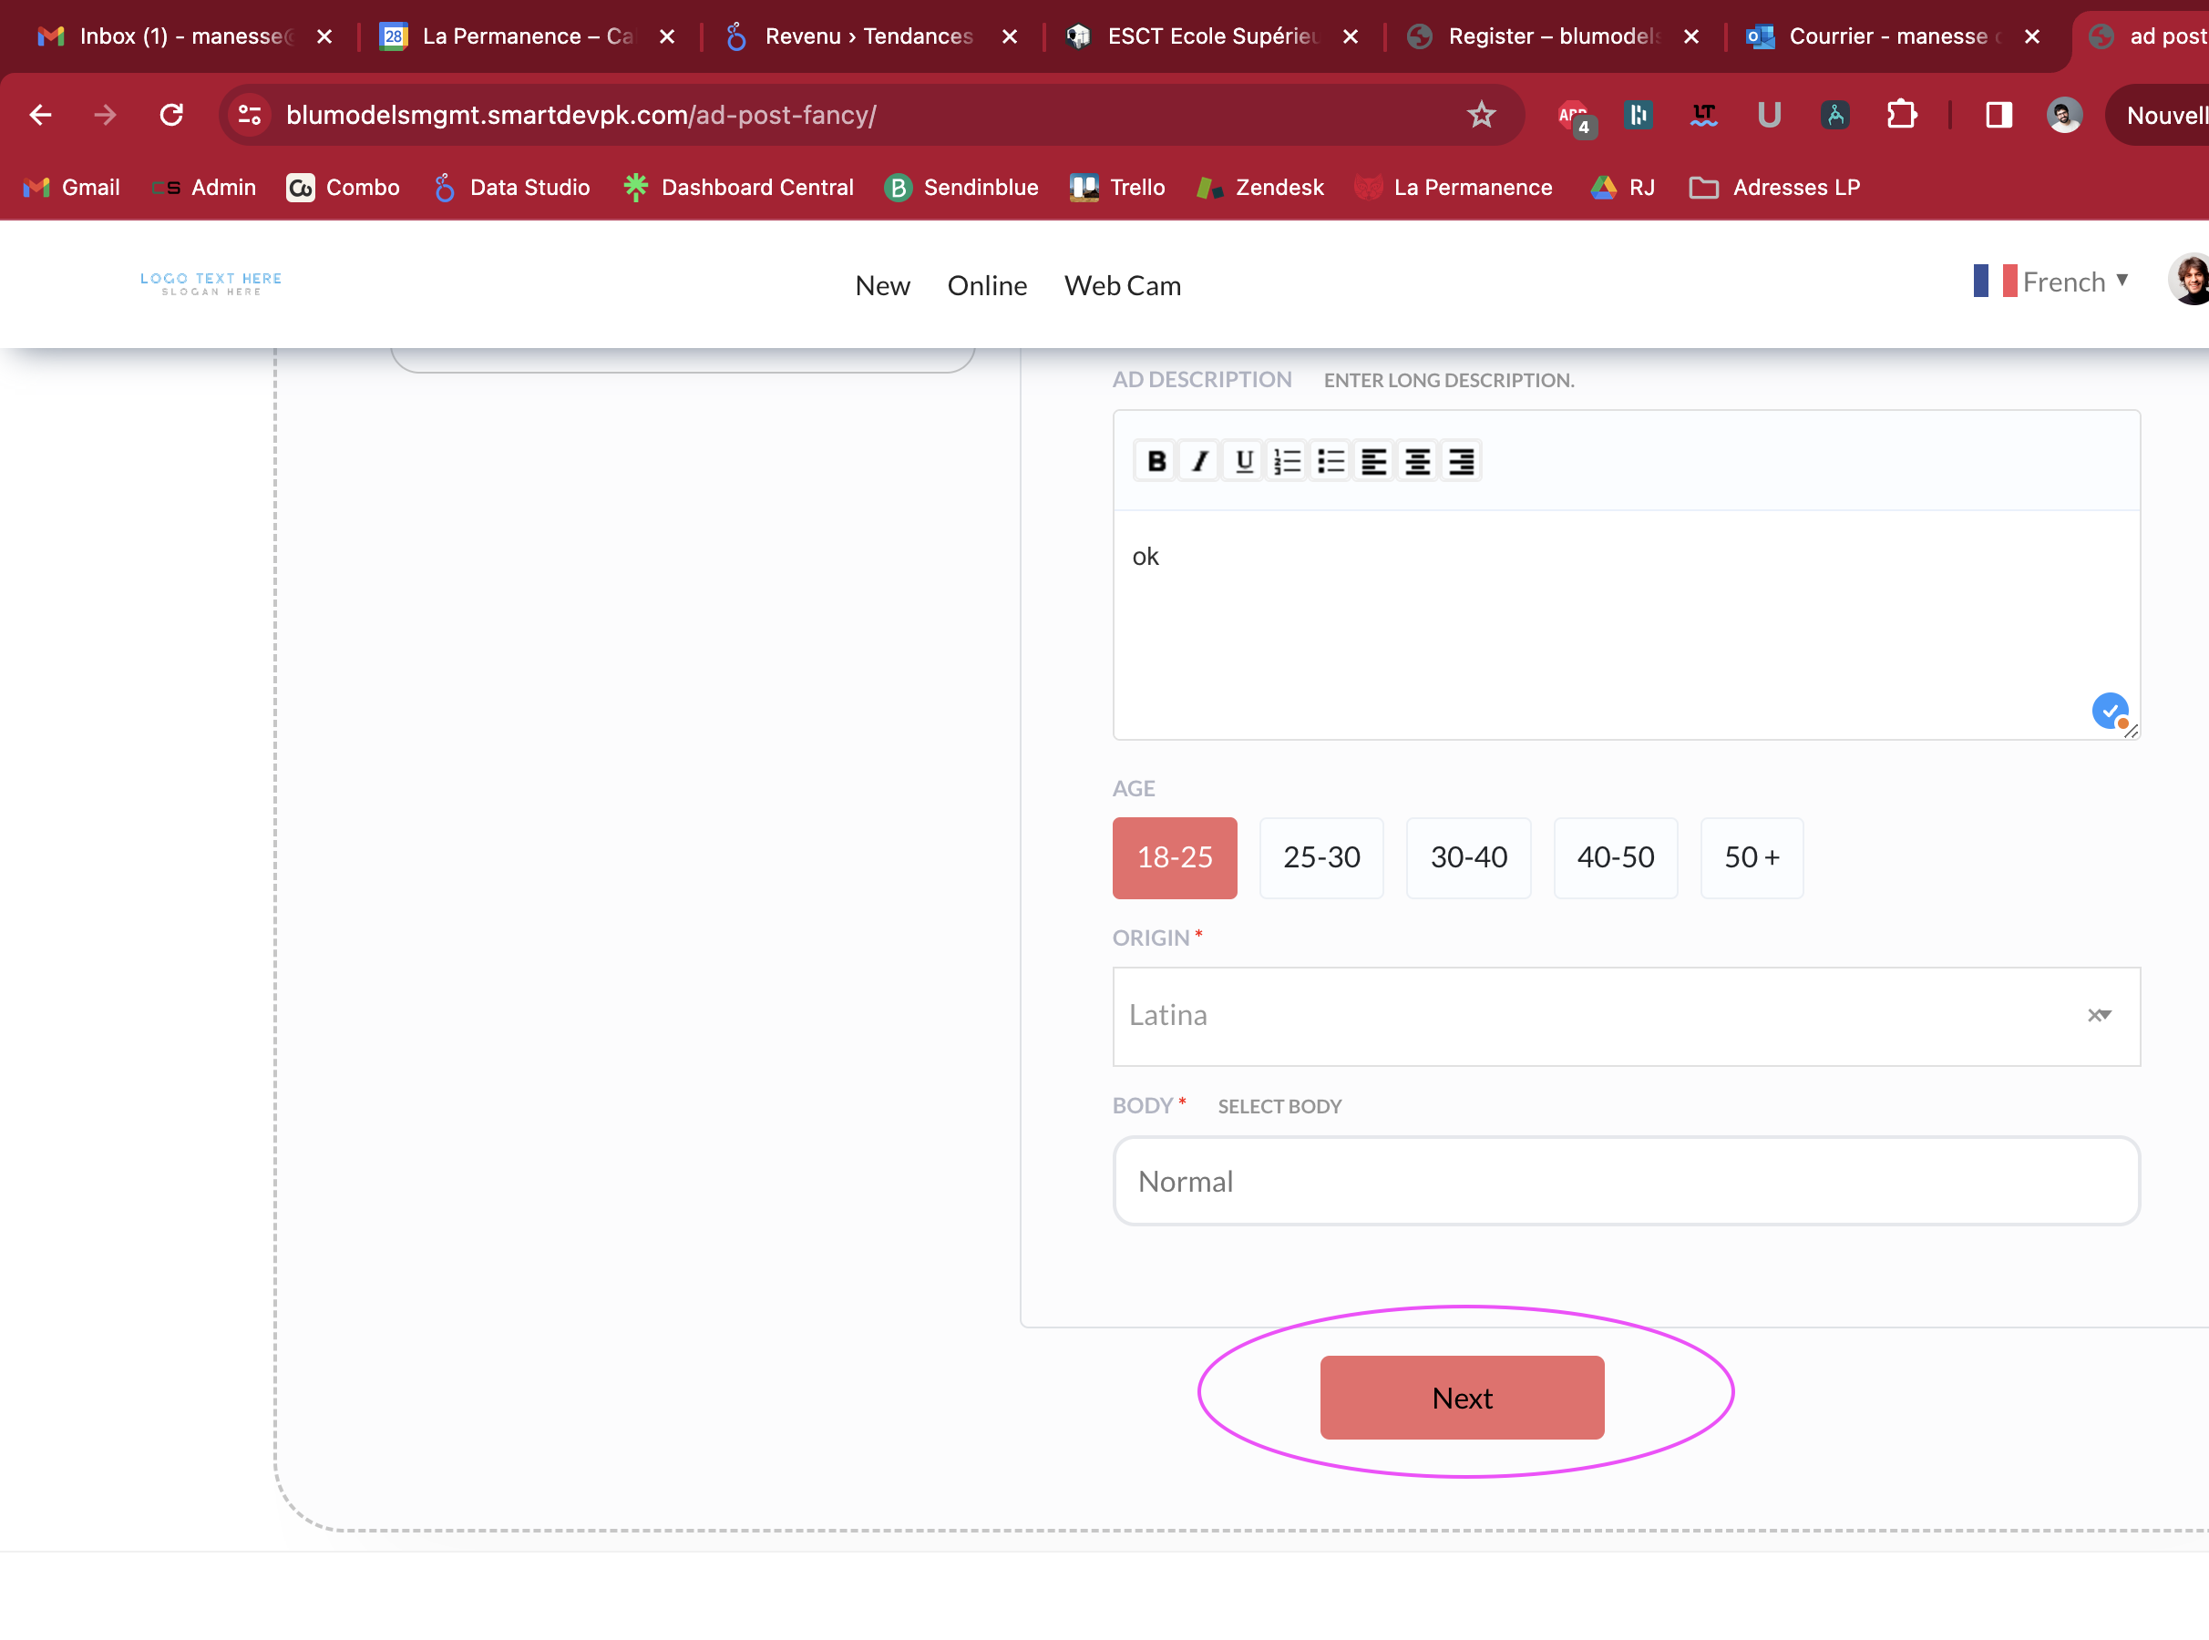Apply italic formatting in editor toolbar
Screen dimensions: 2209x1640
pyautogui.click(x=1199, y=461)
